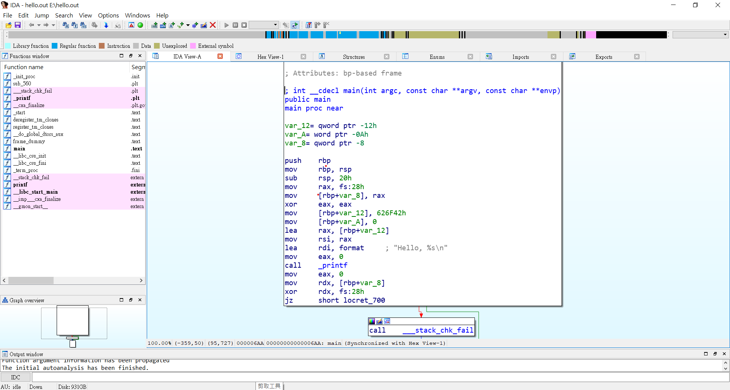Screen dimensions: 730x390
Task: Open the navigation band dropdown at right
Action: coord(725,35)
